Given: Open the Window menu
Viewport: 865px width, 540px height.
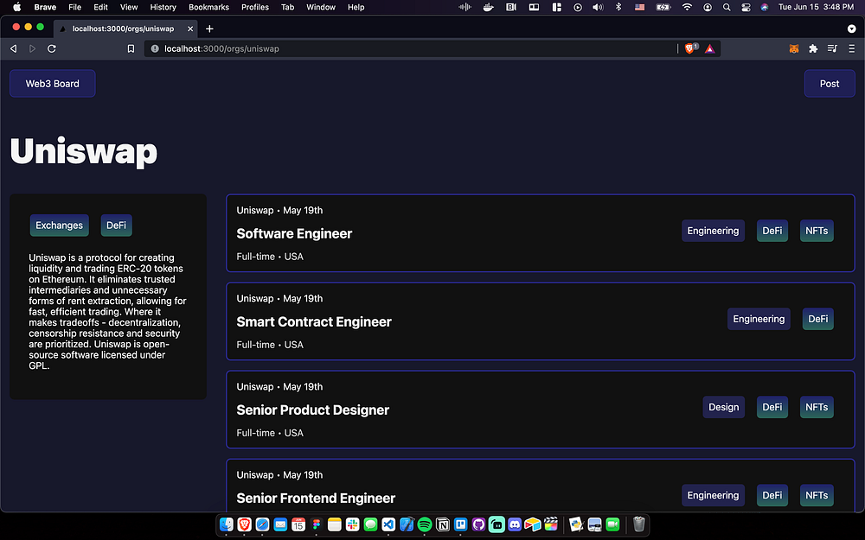Looking at the screenshot, I should pyautogui.click(x=321, y=7).
